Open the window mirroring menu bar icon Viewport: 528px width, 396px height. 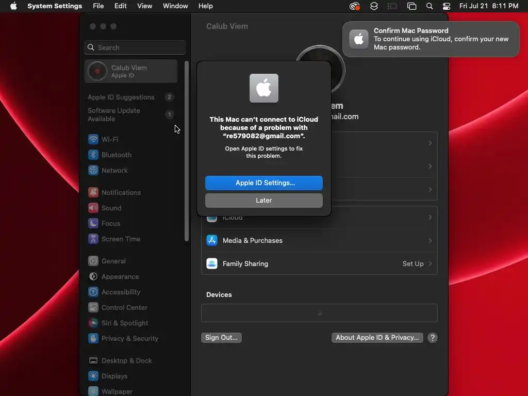click(x=411, y=6)
